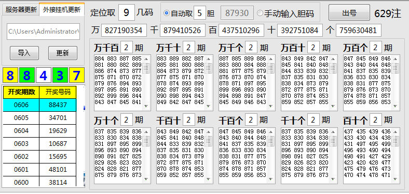The width and height of the screenshot is (409, 194).
Task: Click the 万千十 期 number box
Action: coord(189,48)
